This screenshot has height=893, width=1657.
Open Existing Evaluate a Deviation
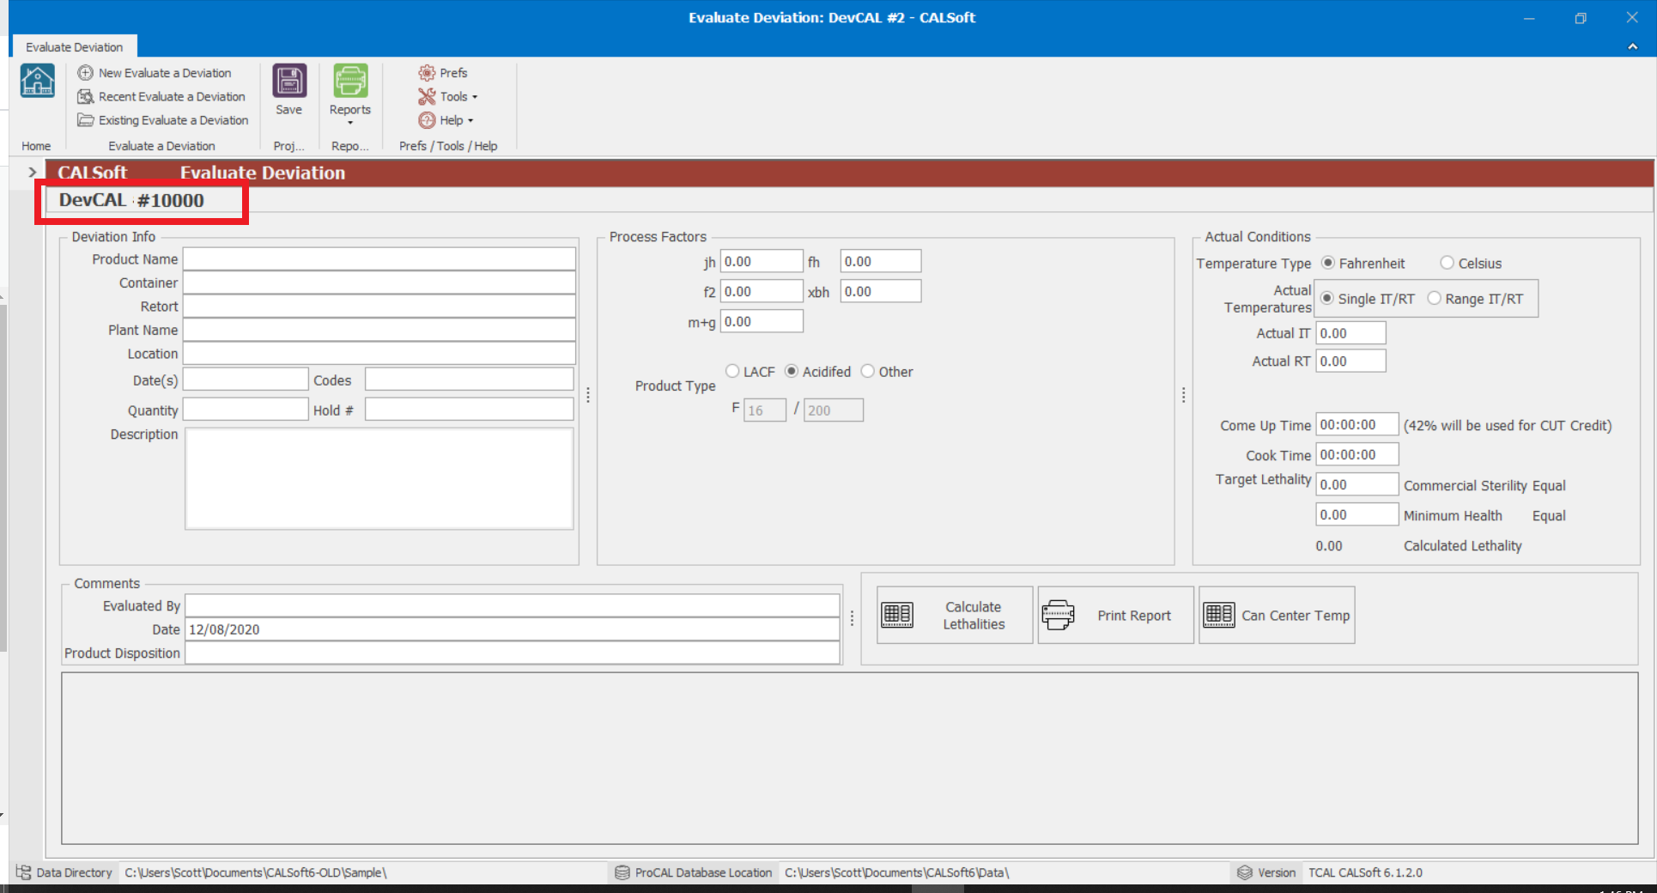pyautogui.click(x=163, y=120)
